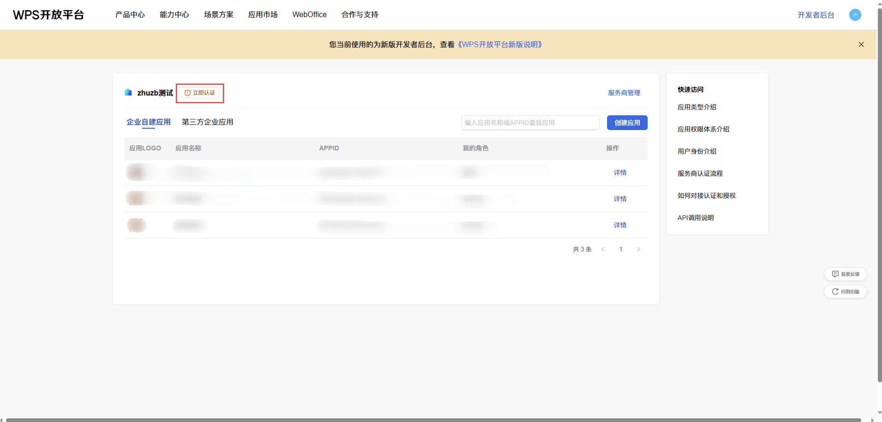Click 详情 for the first application

click(x=620, y=172)
